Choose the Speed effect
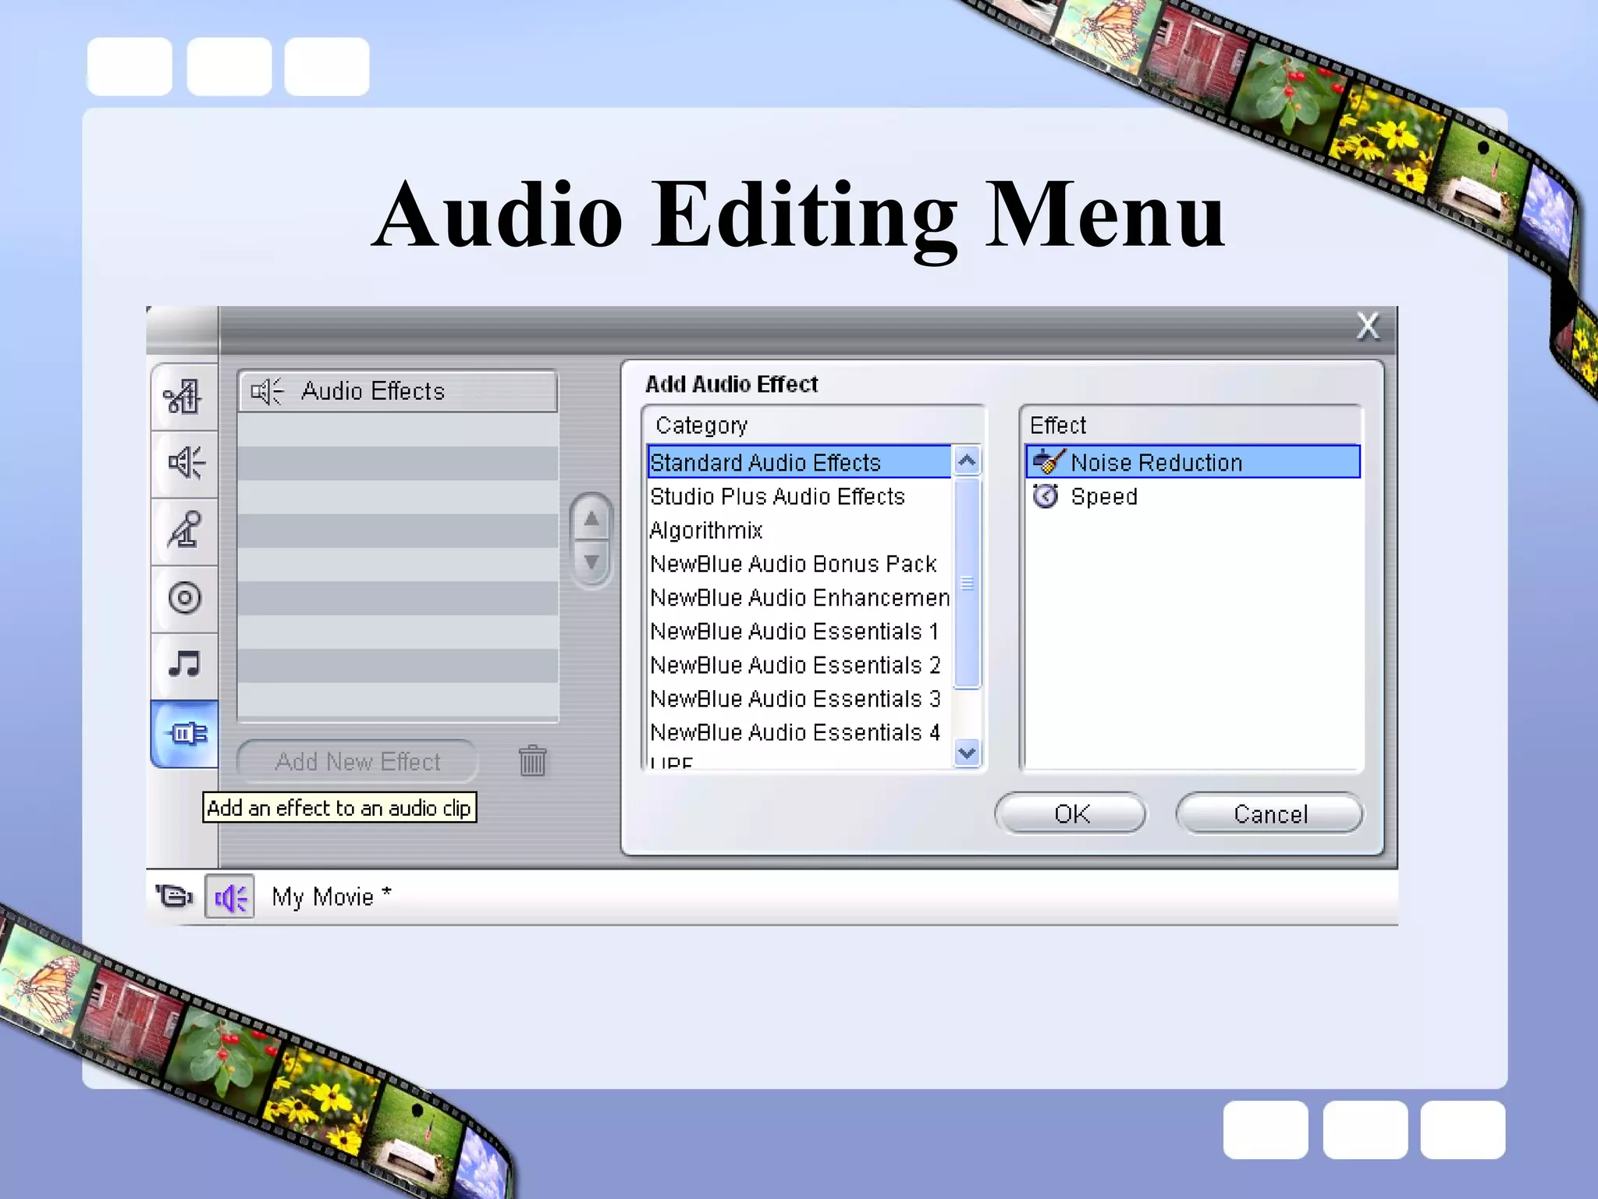Viewport: 1598px width, 1199px height. click(1193, 496)
